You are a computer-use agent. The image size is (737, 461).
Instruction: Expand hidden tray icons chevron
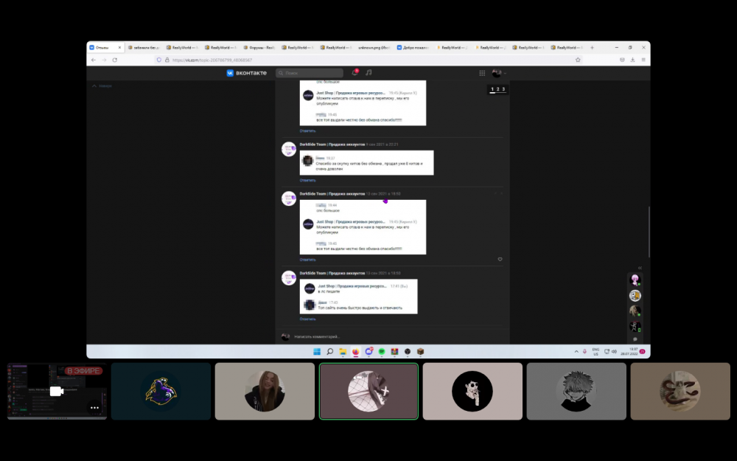576,351
